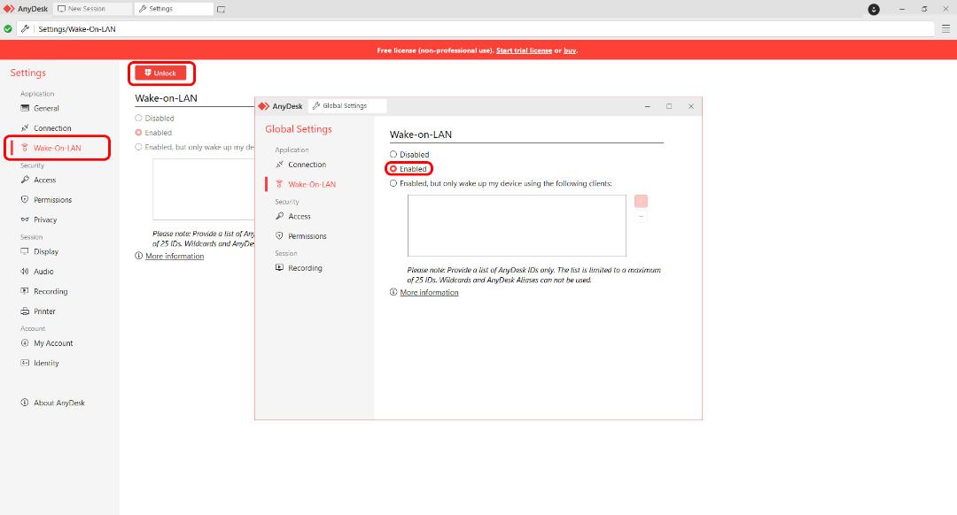This screenshot has height=515, width=957.
Task: Open Privacy settings
Action: coord(45,219)
